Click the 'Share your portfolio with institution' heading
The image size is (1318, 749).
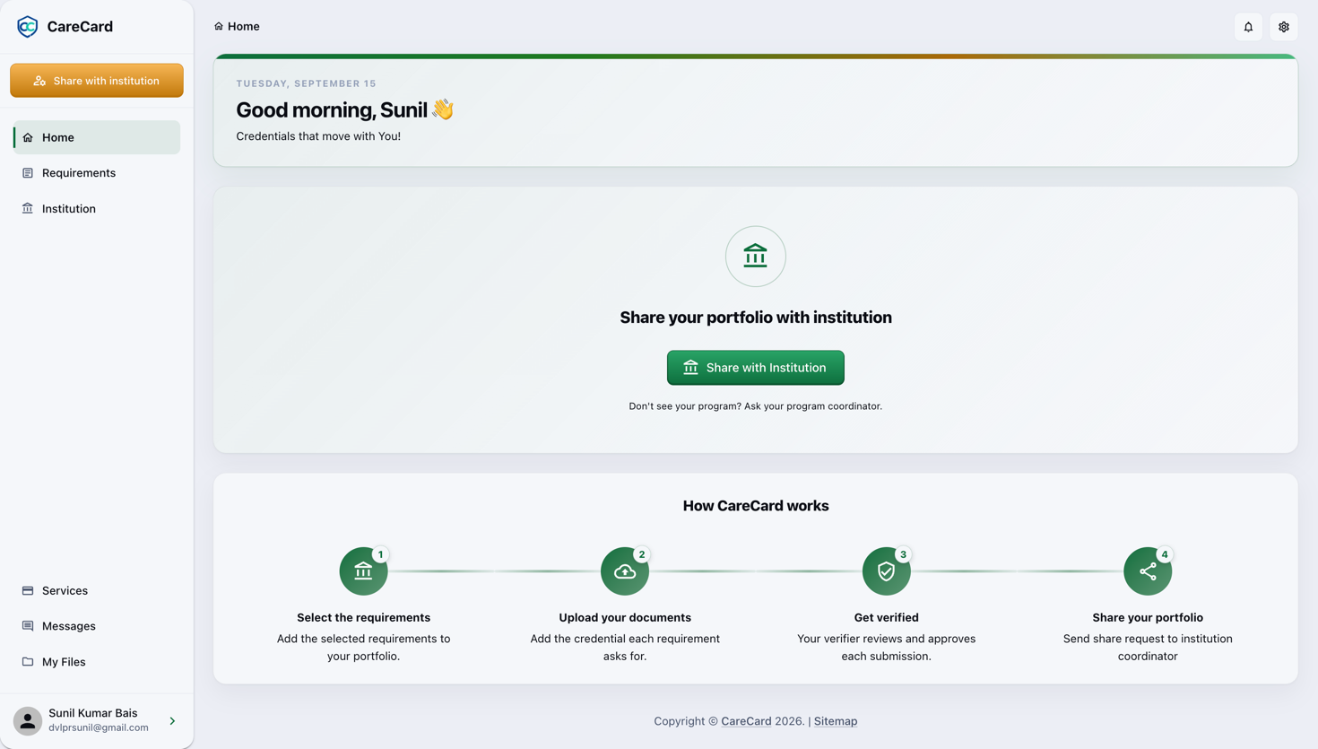[756, 318]
